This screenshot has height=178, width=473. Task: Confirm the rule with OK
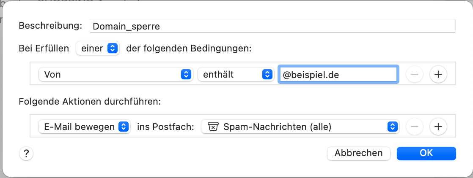(x=426, y=153)
